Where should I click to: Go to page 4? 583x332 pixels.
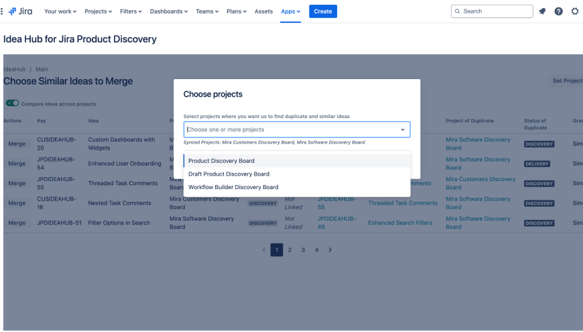[316, 250]
